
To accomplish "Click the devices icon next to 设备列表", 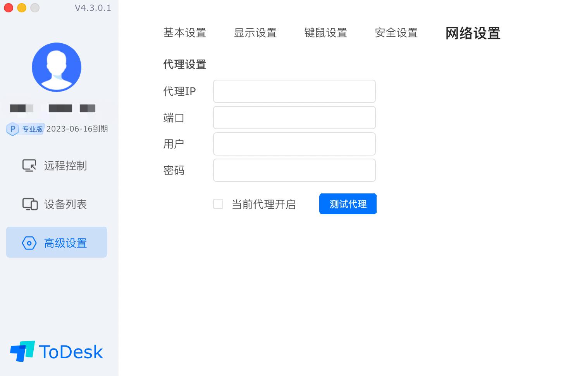I will pyautogui.click(x=29, y=204).
